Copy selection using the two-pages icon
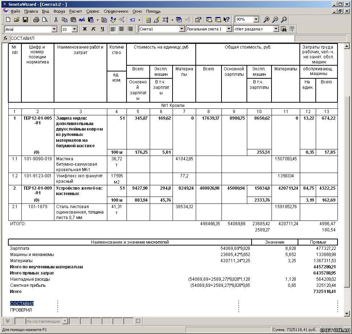 tap(65, 20)
